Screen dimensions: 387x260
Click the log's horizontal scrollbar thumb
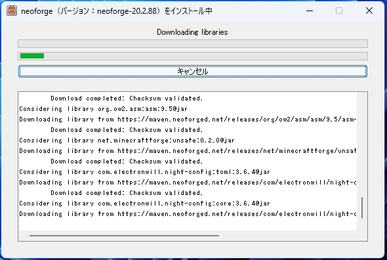124,236
